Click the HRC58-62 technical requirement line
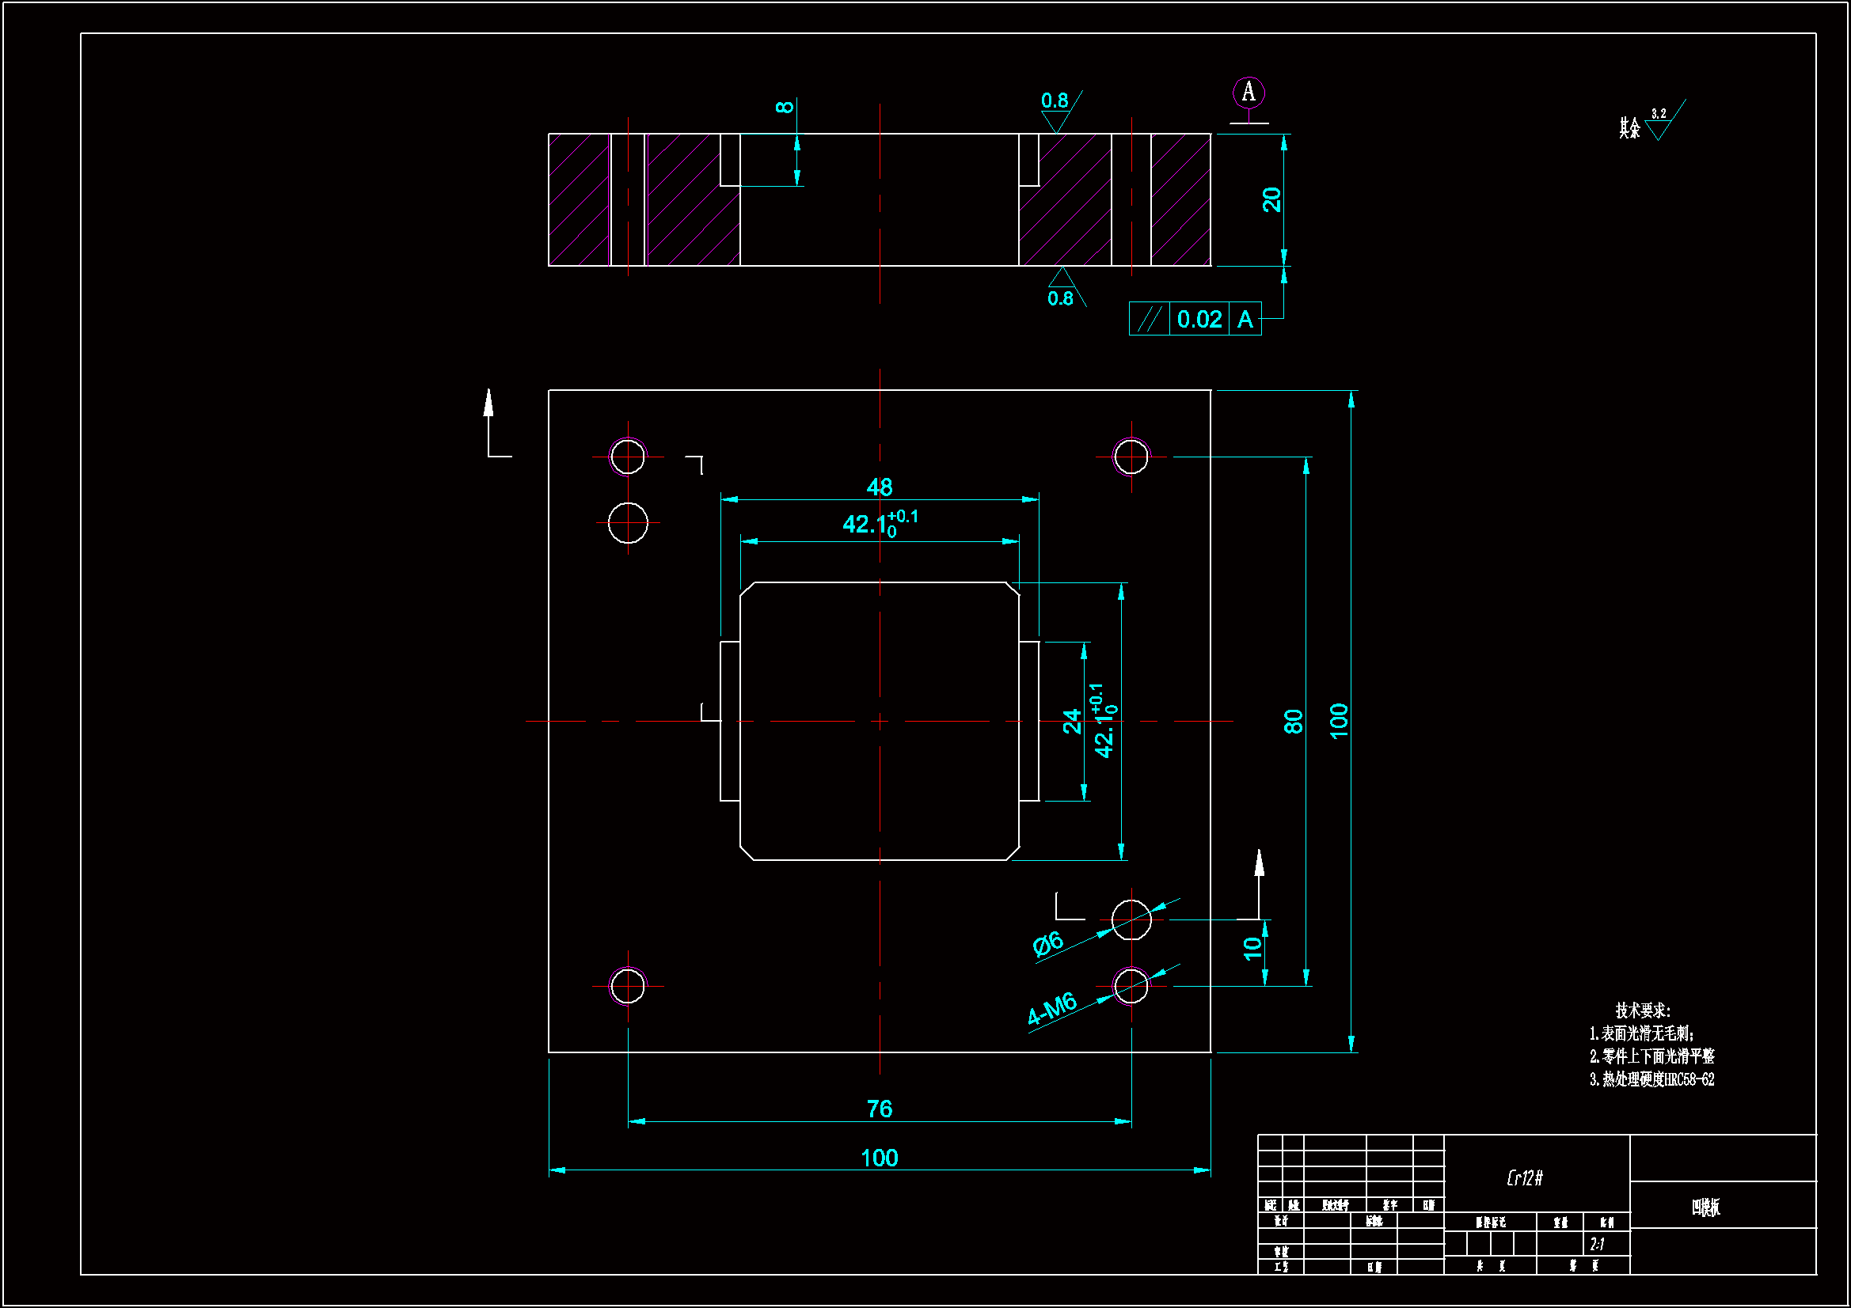 [x=1651, y=1080]
